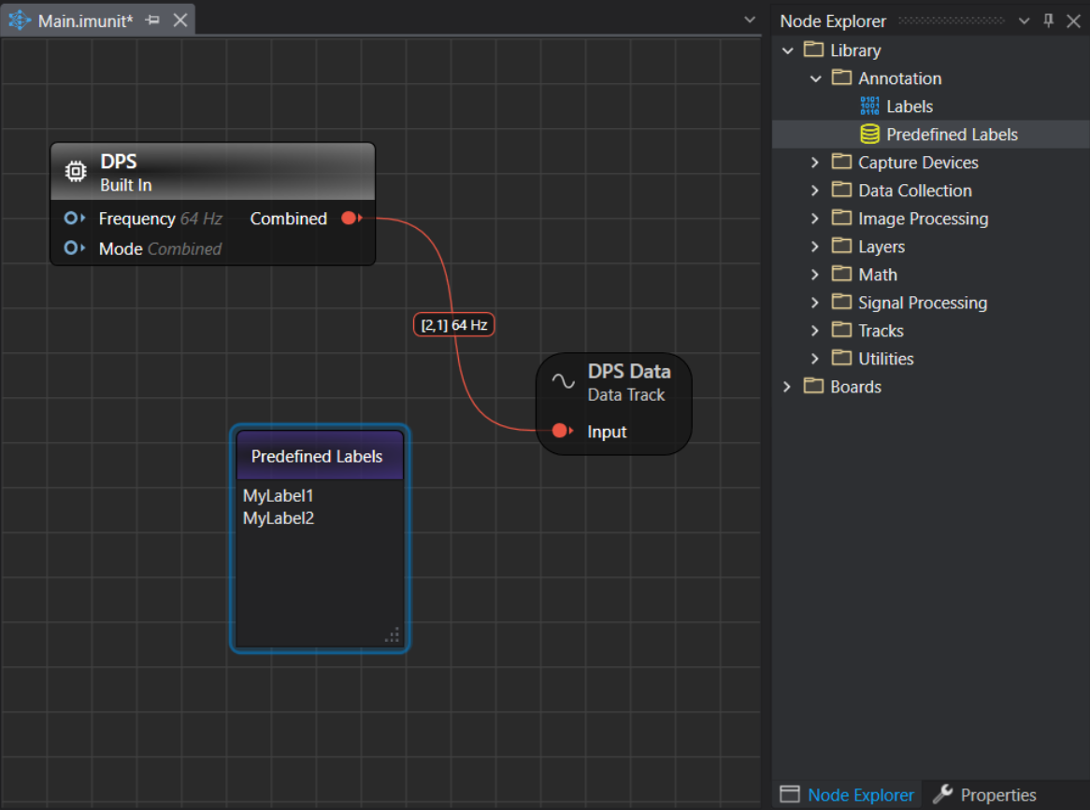
Task: Open the Node Explorer window position dropdown
Action: 1024,21
